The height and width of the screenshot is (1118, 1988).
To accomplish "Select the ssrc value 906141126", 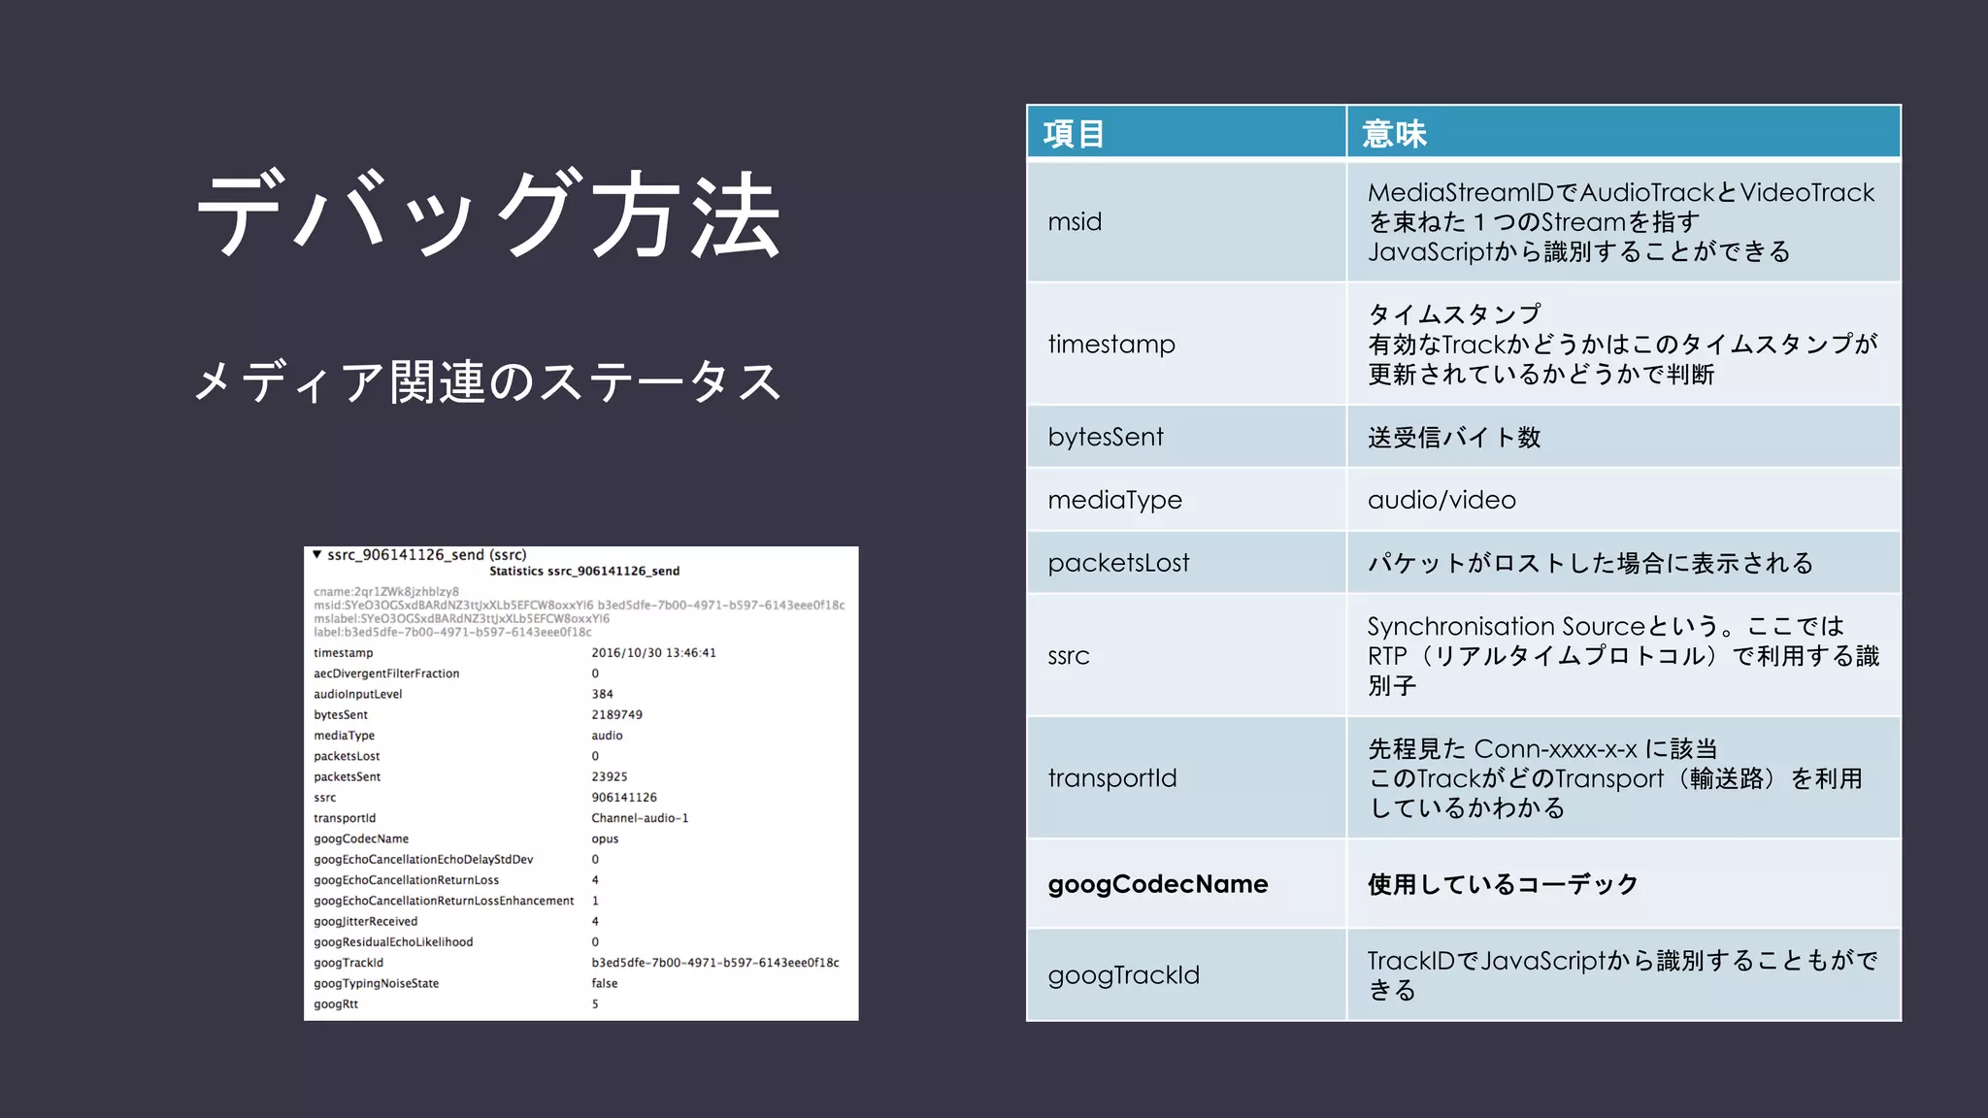I will [623, 797].
